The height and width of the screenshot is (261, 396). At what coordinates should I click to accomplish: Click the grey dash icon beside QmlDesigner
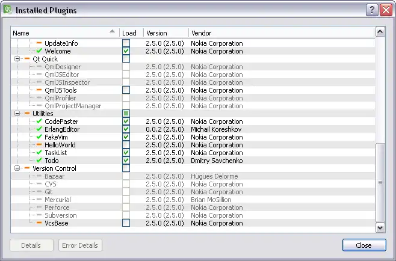tap(39, 66)
